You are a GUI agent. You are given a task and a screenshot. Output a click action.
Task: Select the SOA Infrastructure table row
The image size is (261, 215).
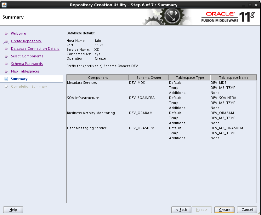pos(83,98)
